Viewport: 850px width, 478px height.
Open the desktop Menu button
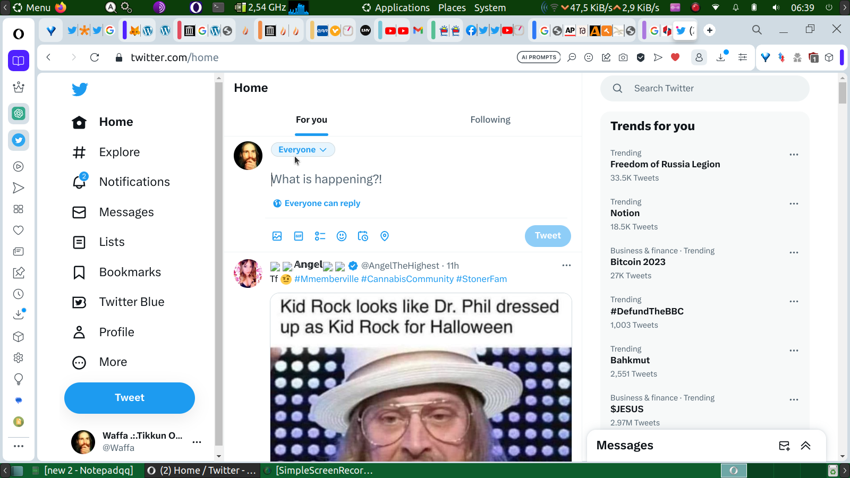32,7
